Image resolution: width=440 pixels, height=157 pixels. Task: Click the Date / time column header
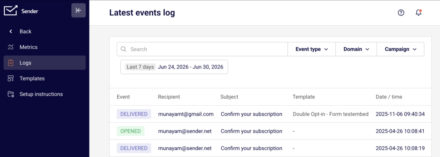(x=389, y=97)
